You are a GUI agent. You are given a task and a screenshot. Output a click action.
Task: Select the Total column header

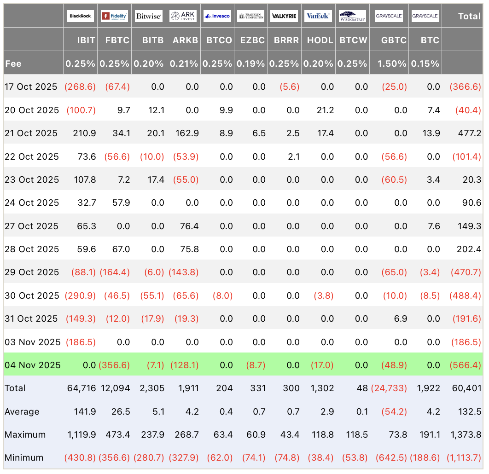469,16
